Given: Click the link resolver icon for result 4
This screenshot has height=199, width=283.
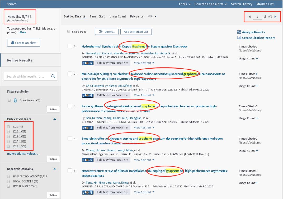Looking at the screenshot, I should (x=88, y=160).
